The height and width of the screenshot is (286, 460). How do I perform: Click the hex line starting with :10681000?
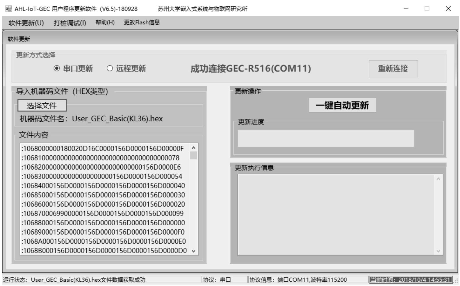pos(100,158)
